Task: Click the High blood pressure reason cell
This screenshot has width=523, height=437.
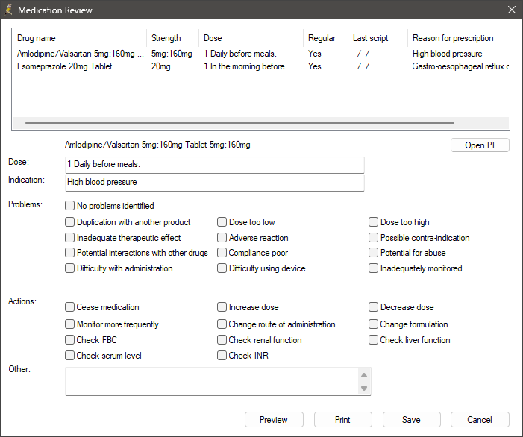Action: [448, 54]
